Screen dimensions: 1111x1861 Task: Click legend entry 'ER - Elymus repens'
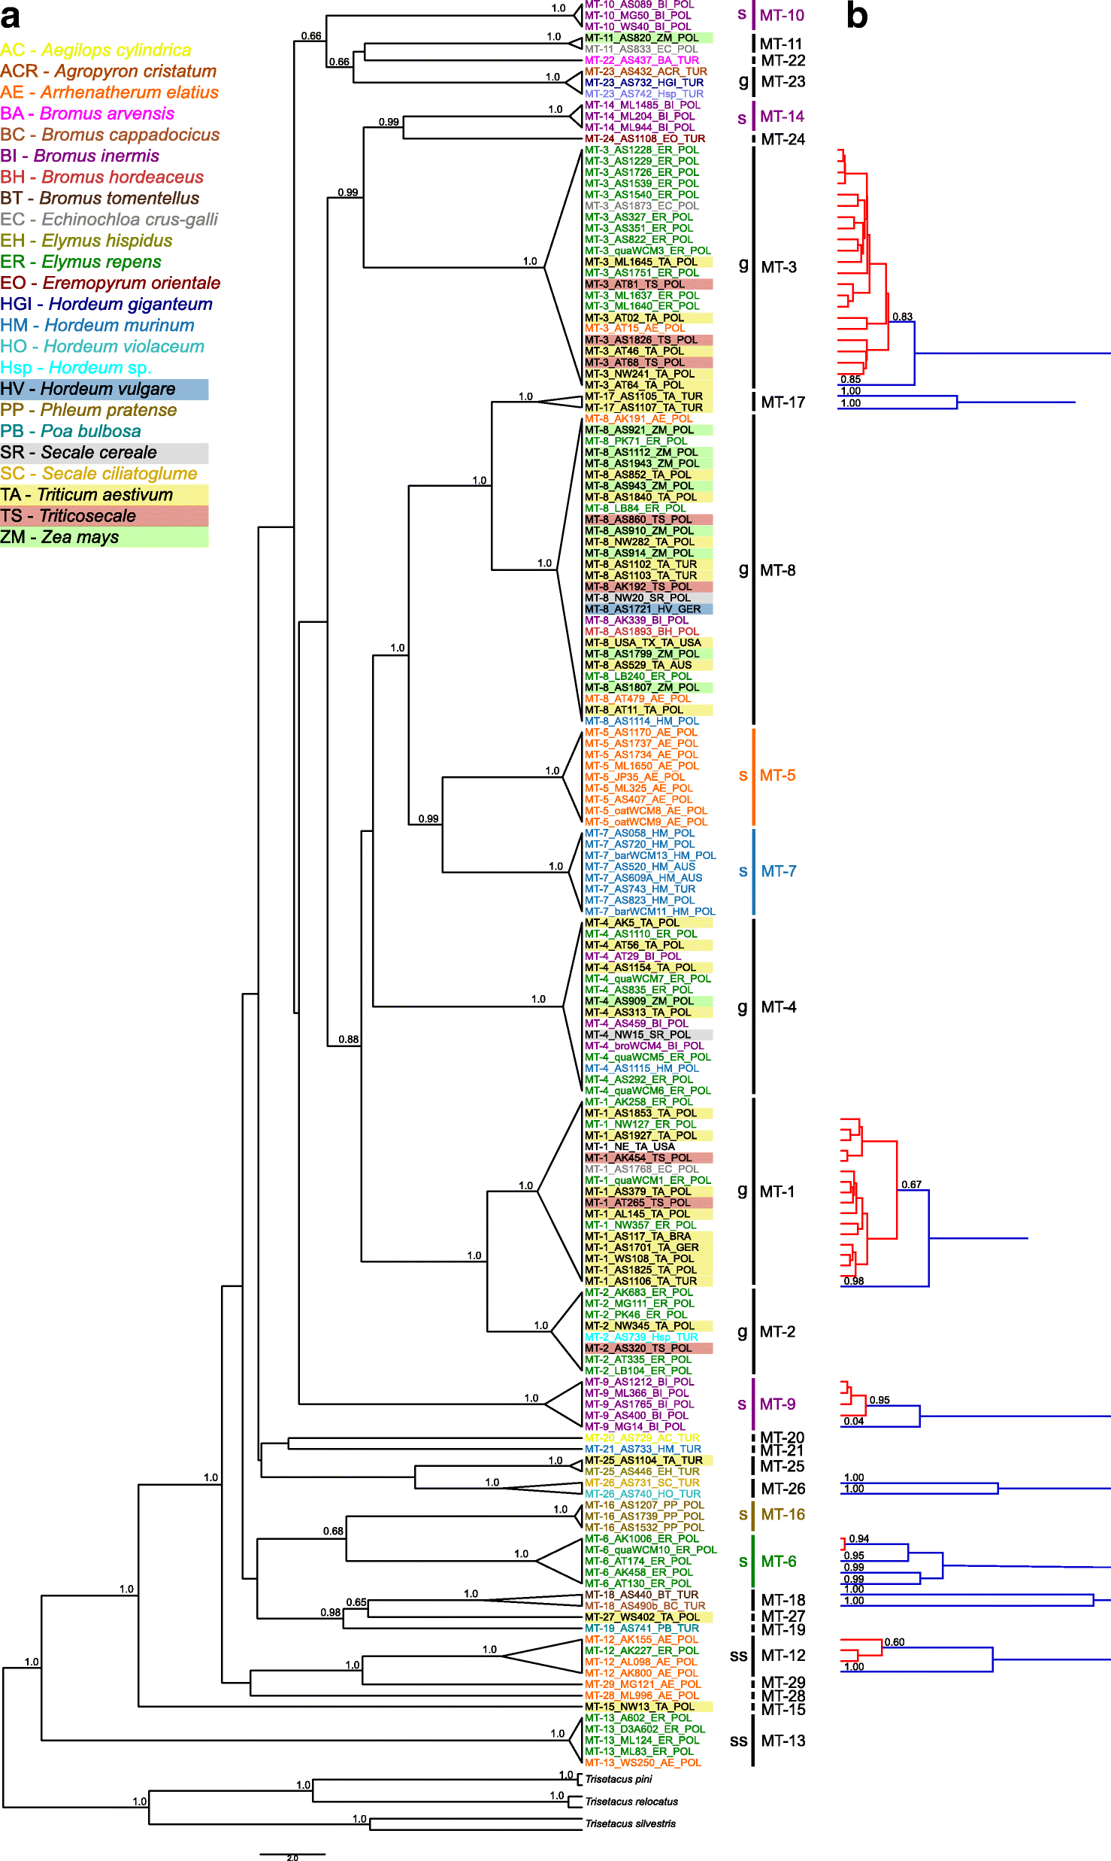click(x=80, y=262)
